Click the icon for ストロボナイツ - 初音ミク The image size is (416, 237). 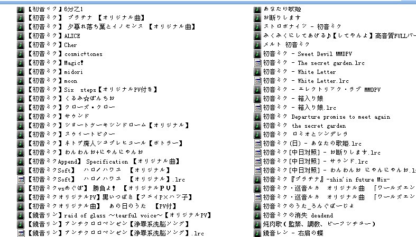[257, 27]
